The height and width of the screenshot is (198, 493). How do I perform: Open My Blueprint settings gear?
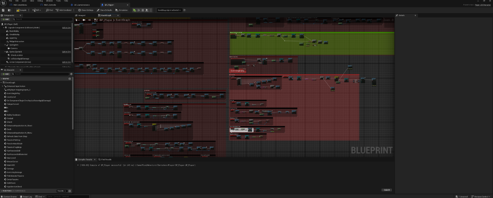coord(70,74)
